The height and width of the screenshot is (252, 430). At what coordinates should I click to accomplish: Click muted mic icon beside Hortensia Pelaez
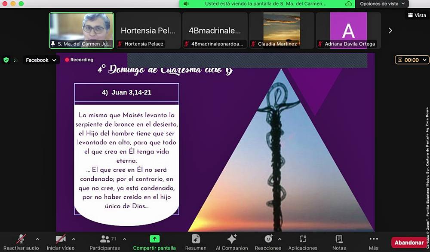point(120,44)
